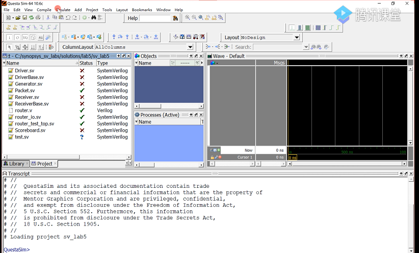419x253 pixels.
Task: Click the Zoom In magnifier icon
Action: [x=188, y=18]
